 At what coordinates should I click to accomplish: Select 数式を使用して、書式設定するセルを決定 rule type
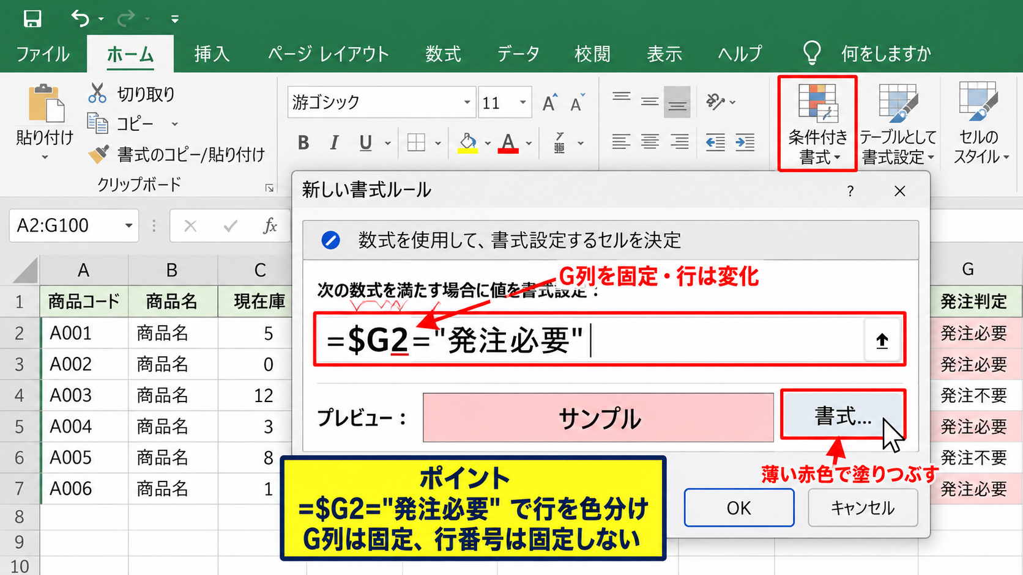tap(611, 240)
